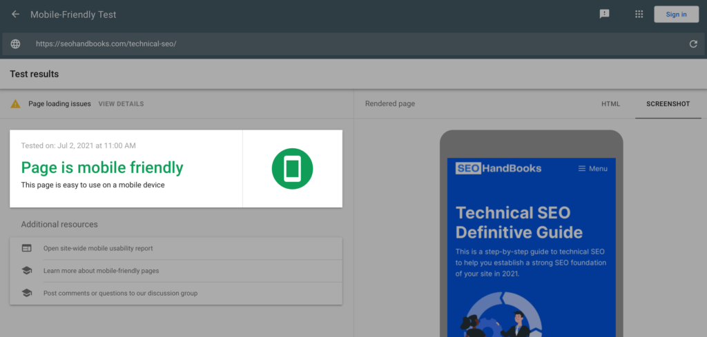Click the usability report browser icon
The image size is (707, 337).
(x=27, y=248)
